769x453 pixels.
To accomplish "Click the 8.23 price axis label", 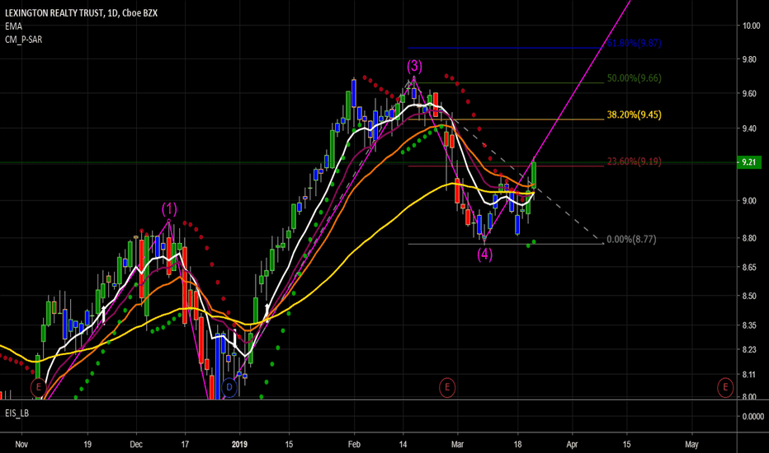I will pos(749,350).
